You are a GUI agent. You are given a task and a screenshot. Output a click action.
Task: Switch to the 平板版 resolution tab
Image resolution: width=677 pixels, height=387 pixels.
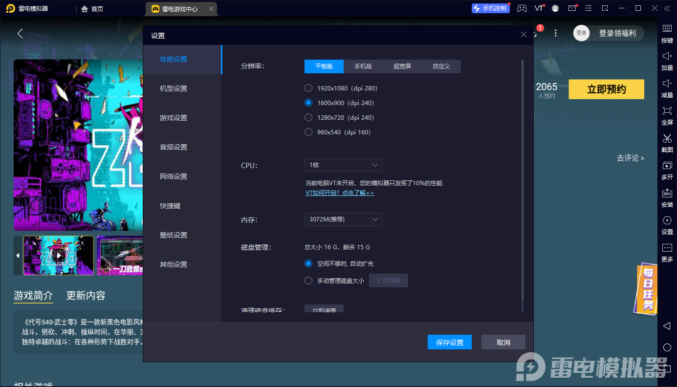pos(324,66)
